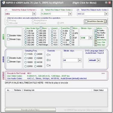Select video scale size 352:288
The image size is (113, 113).
coord(37,31)
